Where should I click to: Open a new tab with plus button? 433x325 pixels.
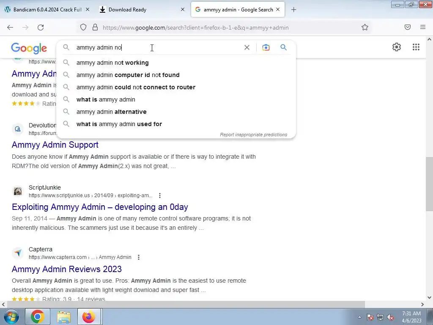coord(293,10)
